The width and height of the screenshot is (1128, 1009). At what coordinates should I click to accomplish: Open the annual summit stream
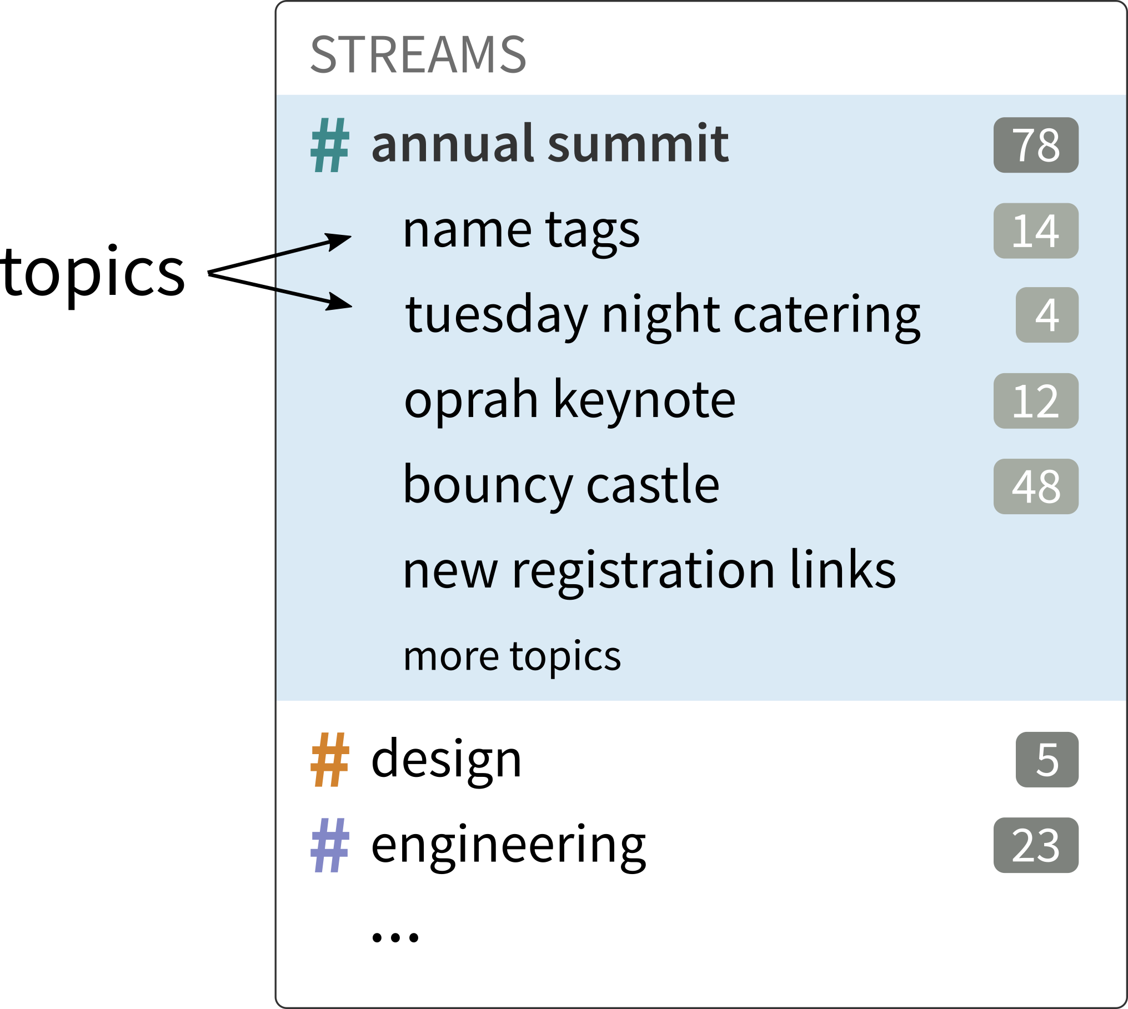click(x=549, y=144)
